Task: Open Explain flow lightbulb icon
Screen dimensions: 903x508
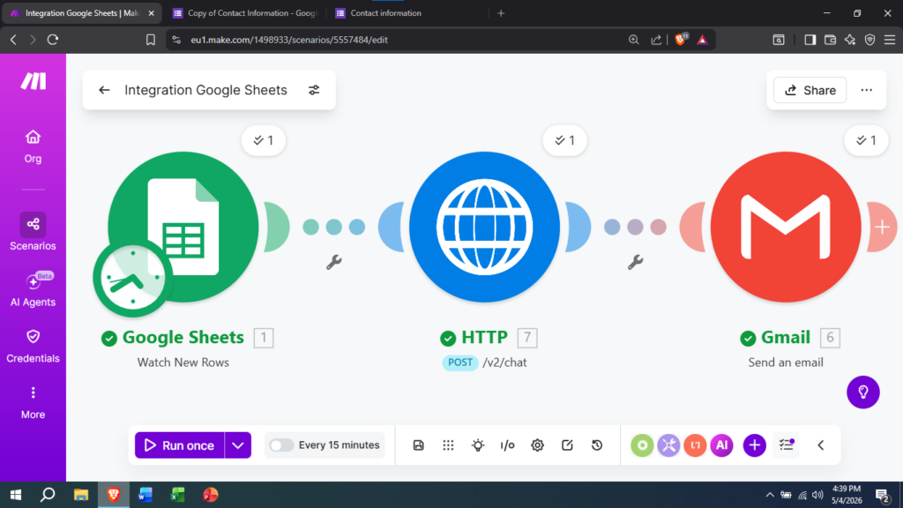Action: [478, 445]
